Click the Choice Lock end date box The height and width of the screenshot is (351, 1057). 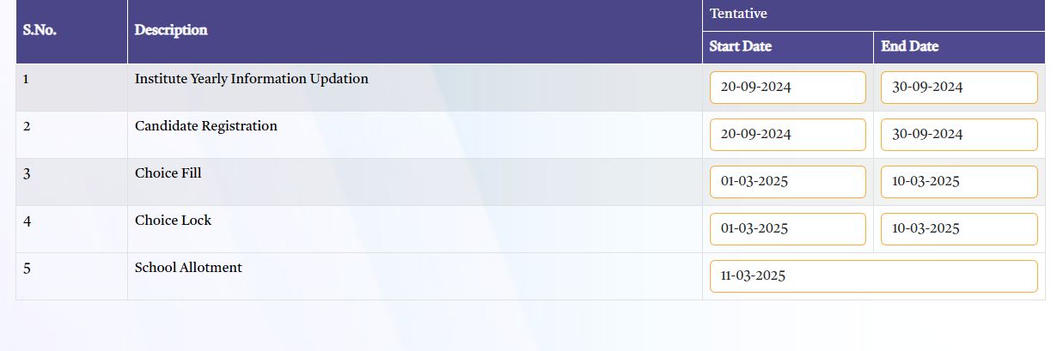(959, 229)
